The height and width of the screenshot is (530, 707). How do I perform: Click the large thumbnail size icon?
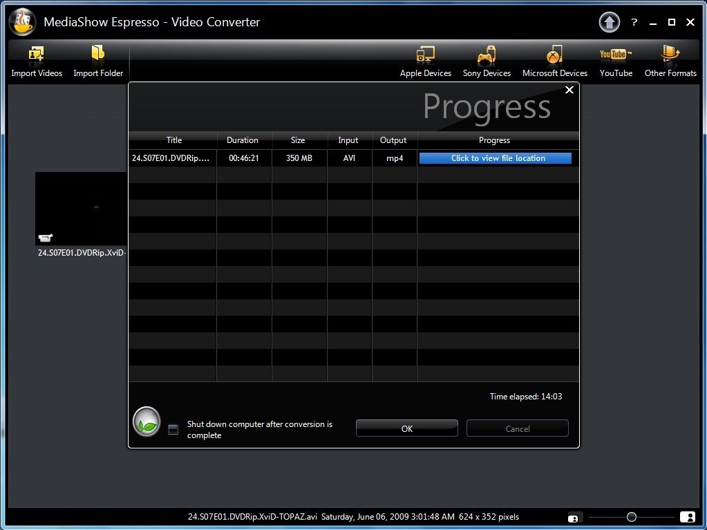tap(687, 517)
